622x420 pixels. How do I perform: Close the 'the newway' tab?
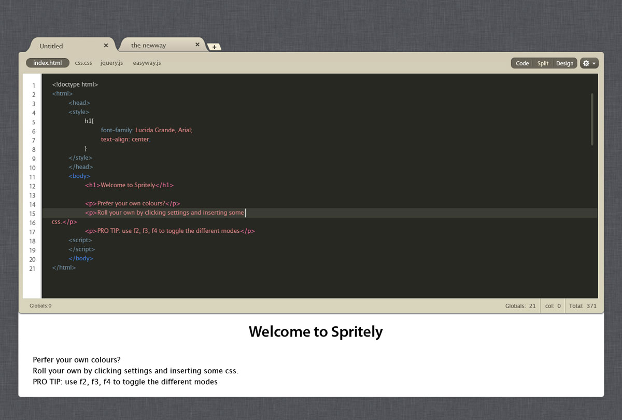[197, 45]
